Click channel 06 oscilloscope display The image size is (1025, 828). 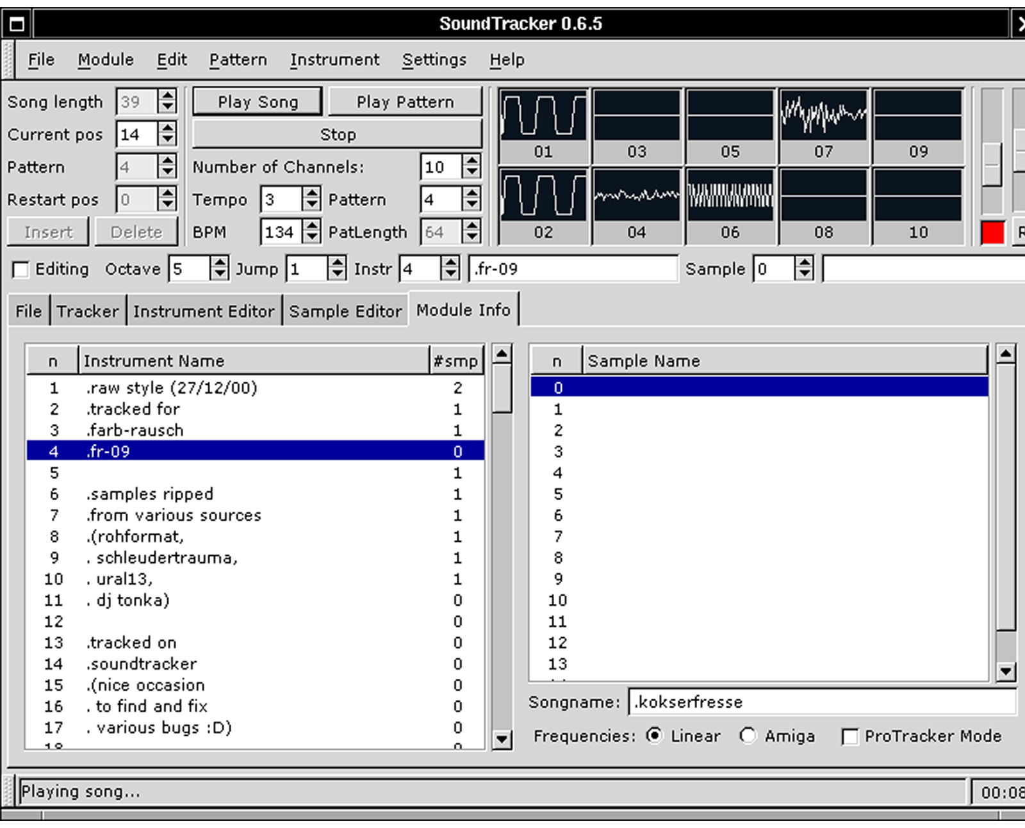tap(730, 196)
